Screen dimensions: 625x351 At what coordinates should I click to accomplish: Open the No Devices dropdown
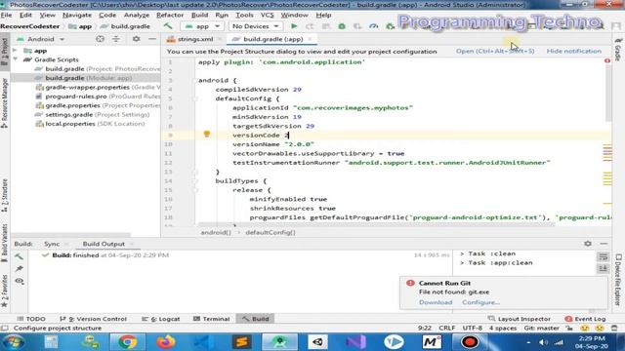tap(255, 26)
